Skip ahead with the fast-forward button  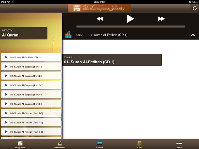161,19
